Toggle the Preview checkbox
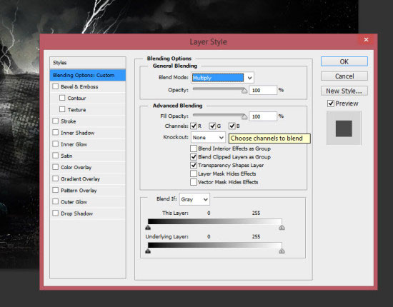The width and height of the screenshot is (393, 307). click(x=331, y=104)
